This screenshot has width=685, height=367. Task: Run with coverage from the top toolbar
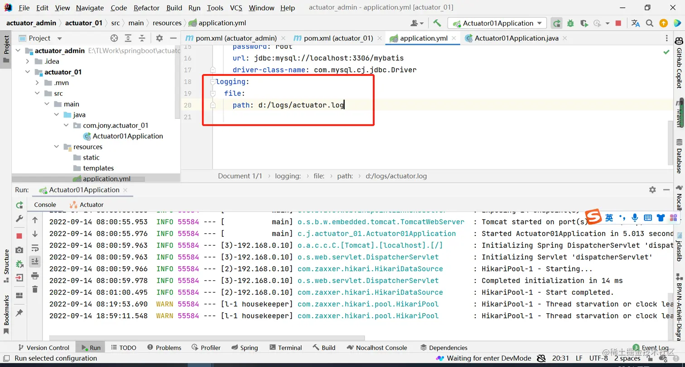pyautogui.click(x=584, y=23)
